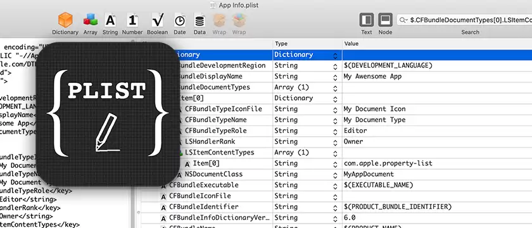Select the LSItemContentTypes key
This screenshot has width=532, height=228.
coord(219,153)
